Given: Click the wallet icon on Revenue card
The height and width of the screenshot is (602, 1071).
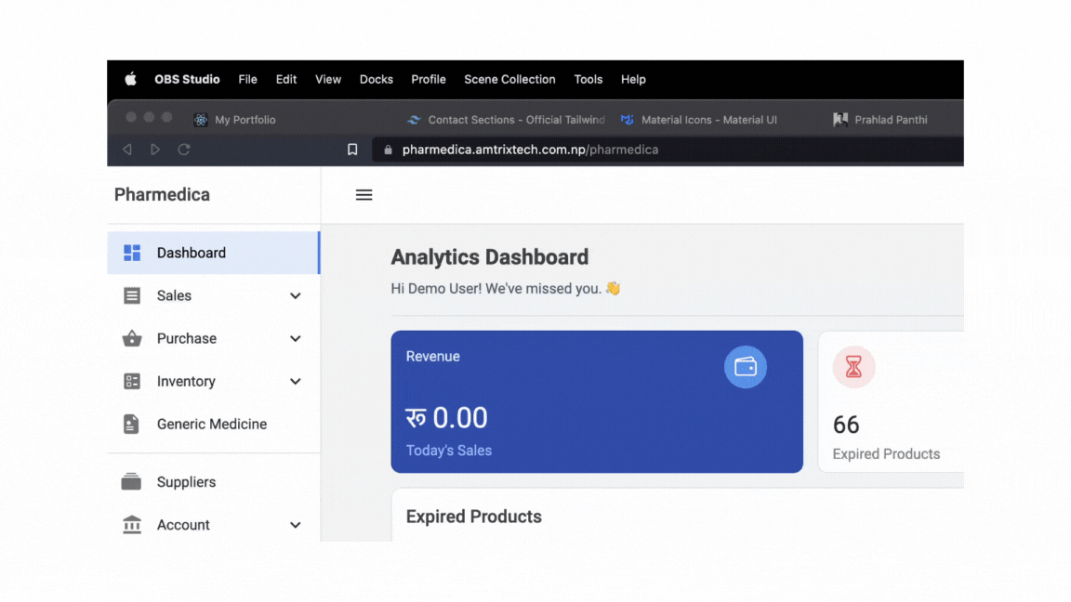Looking at the screenshot, I should point(745,367).
